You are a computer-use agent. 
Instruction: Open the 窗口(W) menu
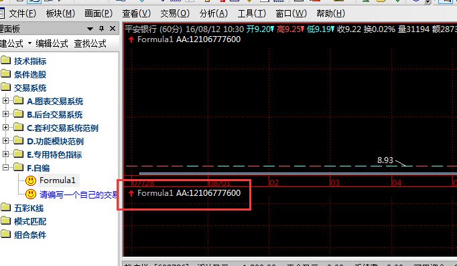tap(291, 13)
